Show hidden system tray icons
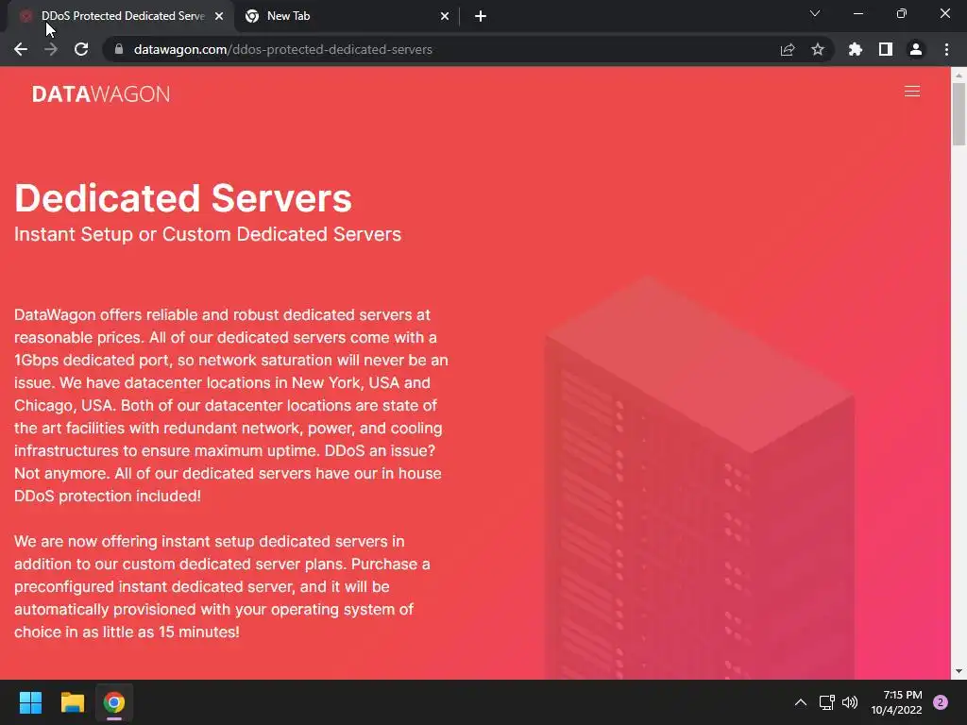967x725 pixels. pyautogui.click(x=801, y=702)
